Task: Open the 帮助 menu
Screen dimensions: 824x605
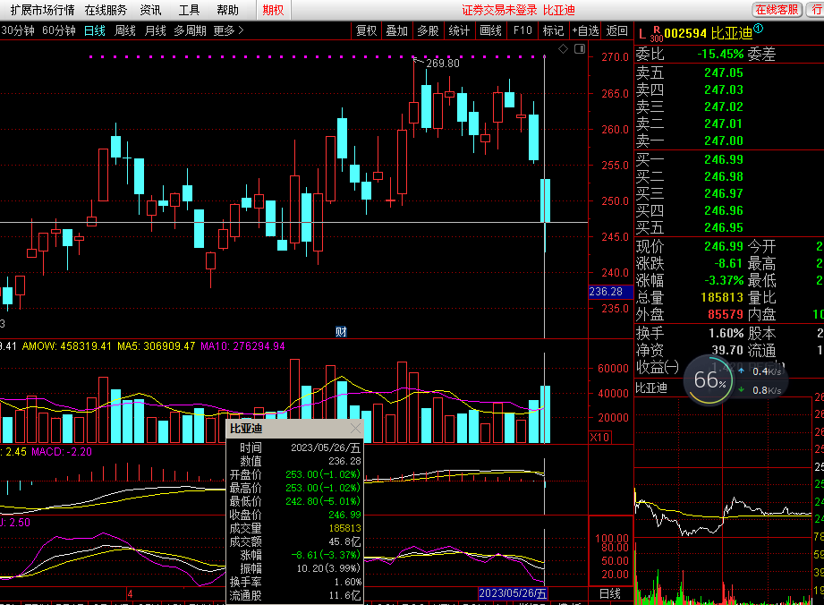Action: pos(227,10)
